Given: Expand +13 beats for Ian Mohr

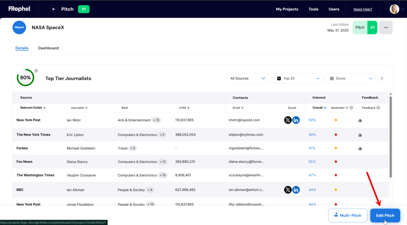Looking at the screenshot, I should (156, 120).
